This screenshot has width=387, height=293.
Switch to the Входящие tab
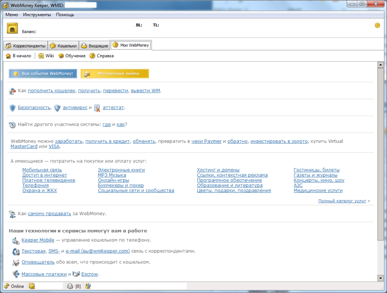(x=94, y=46)
